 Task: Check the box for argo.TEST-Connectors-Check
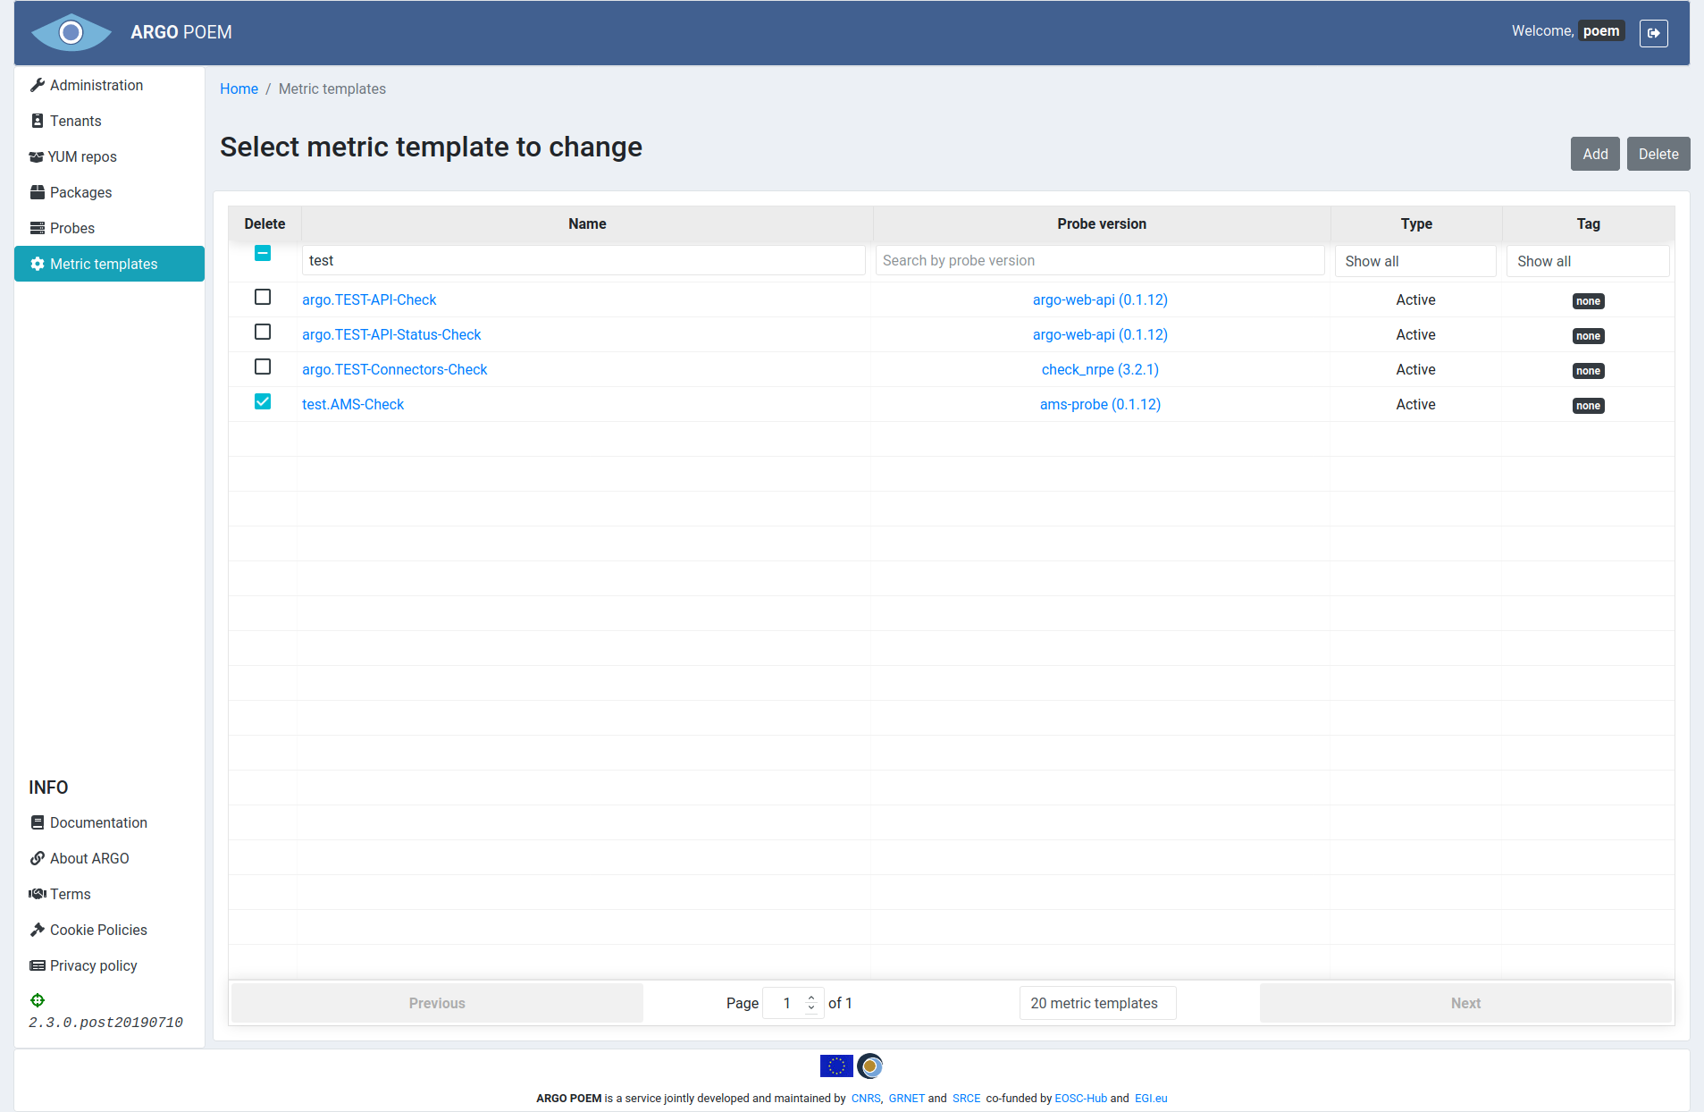[263, 366]
